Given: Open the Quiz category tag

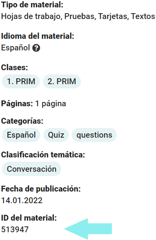Looking at the screenshot, I should (x=56, y=135).
